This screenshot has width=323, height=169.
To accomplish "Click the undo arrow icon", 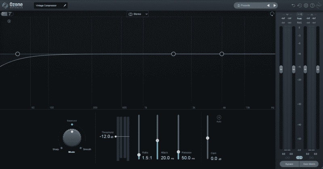I will click(294, 6).
